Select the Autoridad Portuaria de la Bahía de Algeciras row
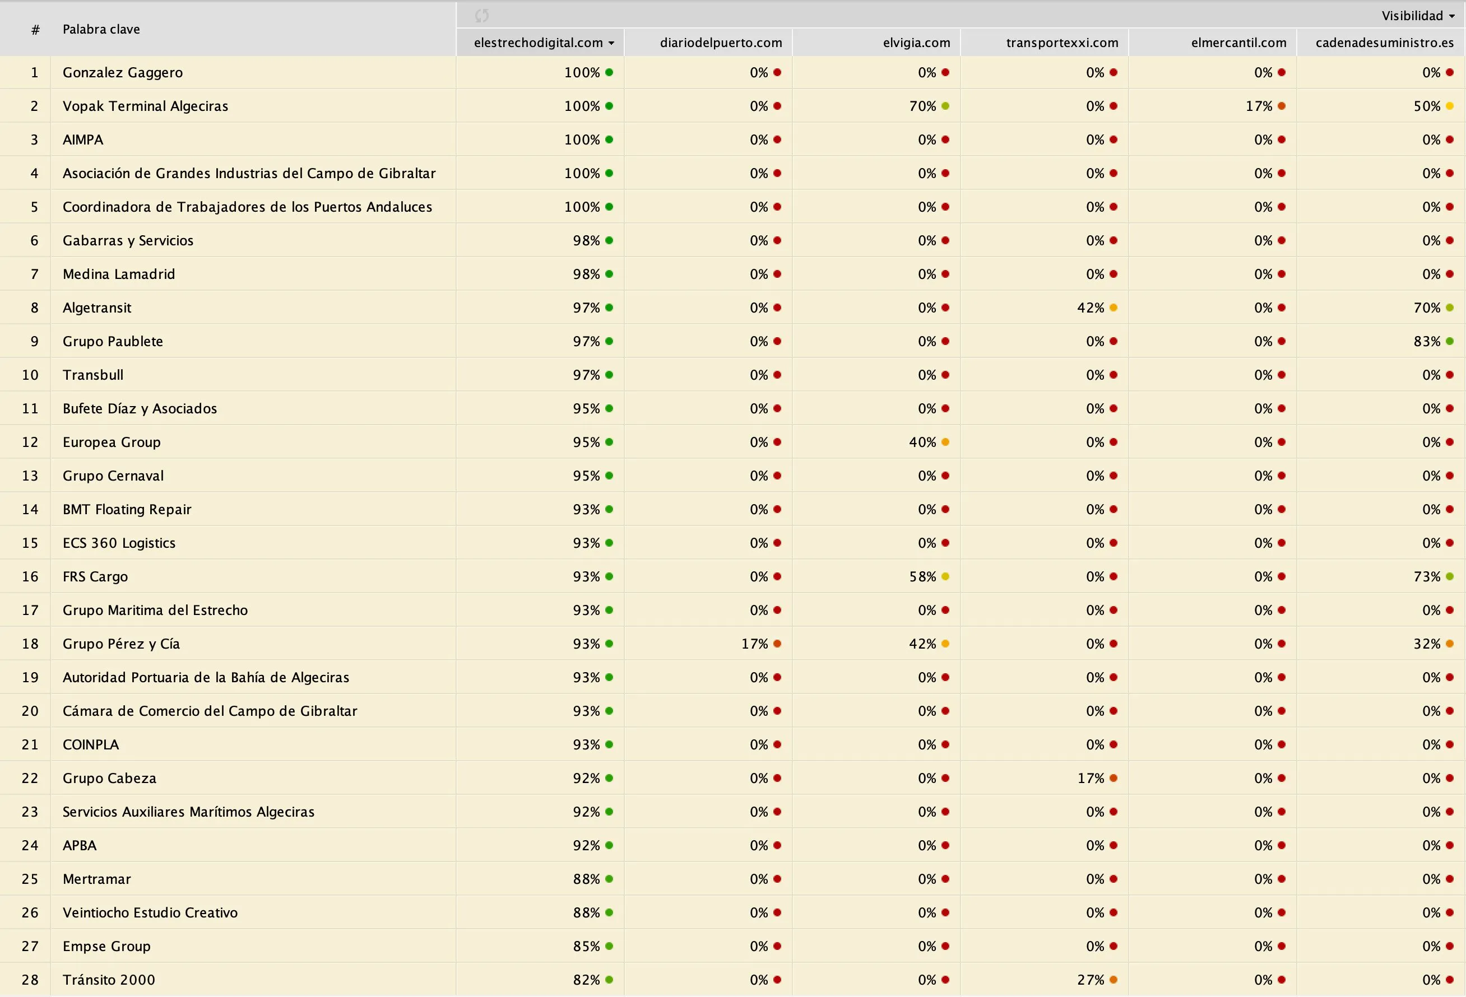Image resolution: width=1466 pixels, height=997 pixels. pyautogui.click(x=732, y=677)
